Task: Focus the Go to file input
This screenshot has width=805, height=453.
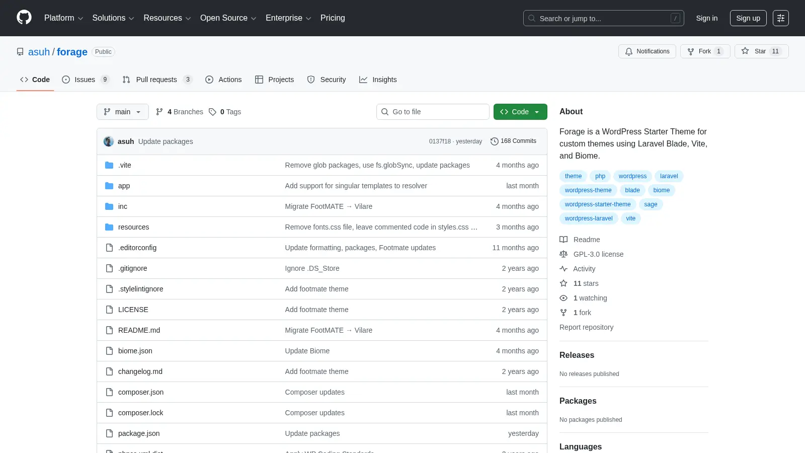Action: pos(433,112)
